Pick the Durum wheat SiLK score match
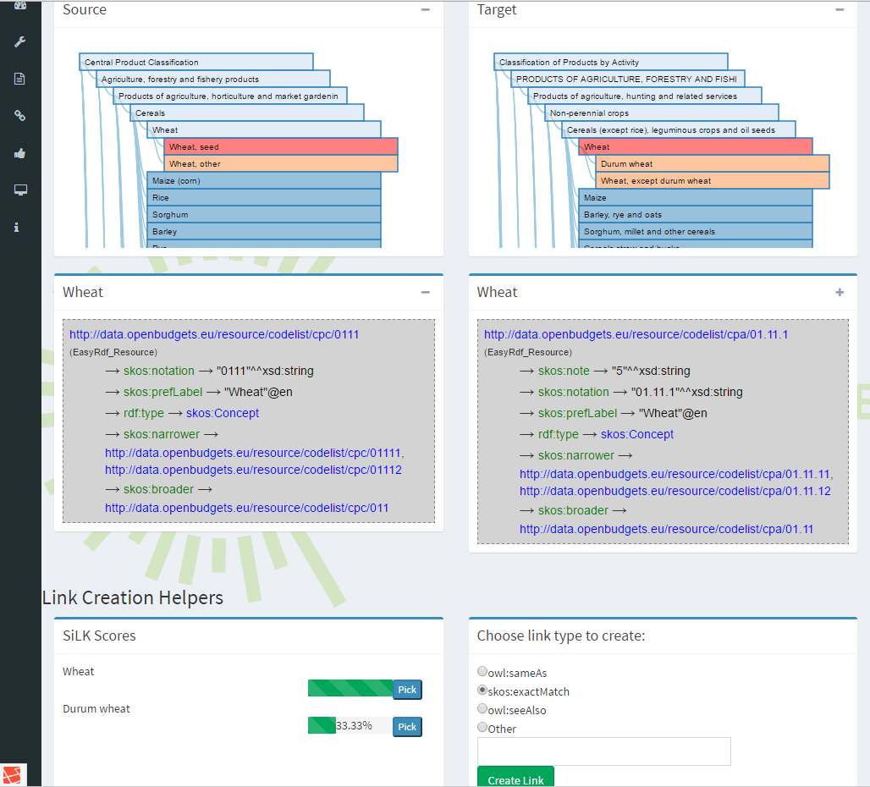This screenshot has width=870, height=787. click(407, 727)
